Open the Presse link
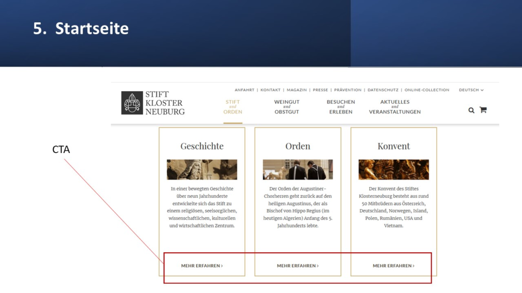Viewport: 522px width, 293px height. [320, 90]
